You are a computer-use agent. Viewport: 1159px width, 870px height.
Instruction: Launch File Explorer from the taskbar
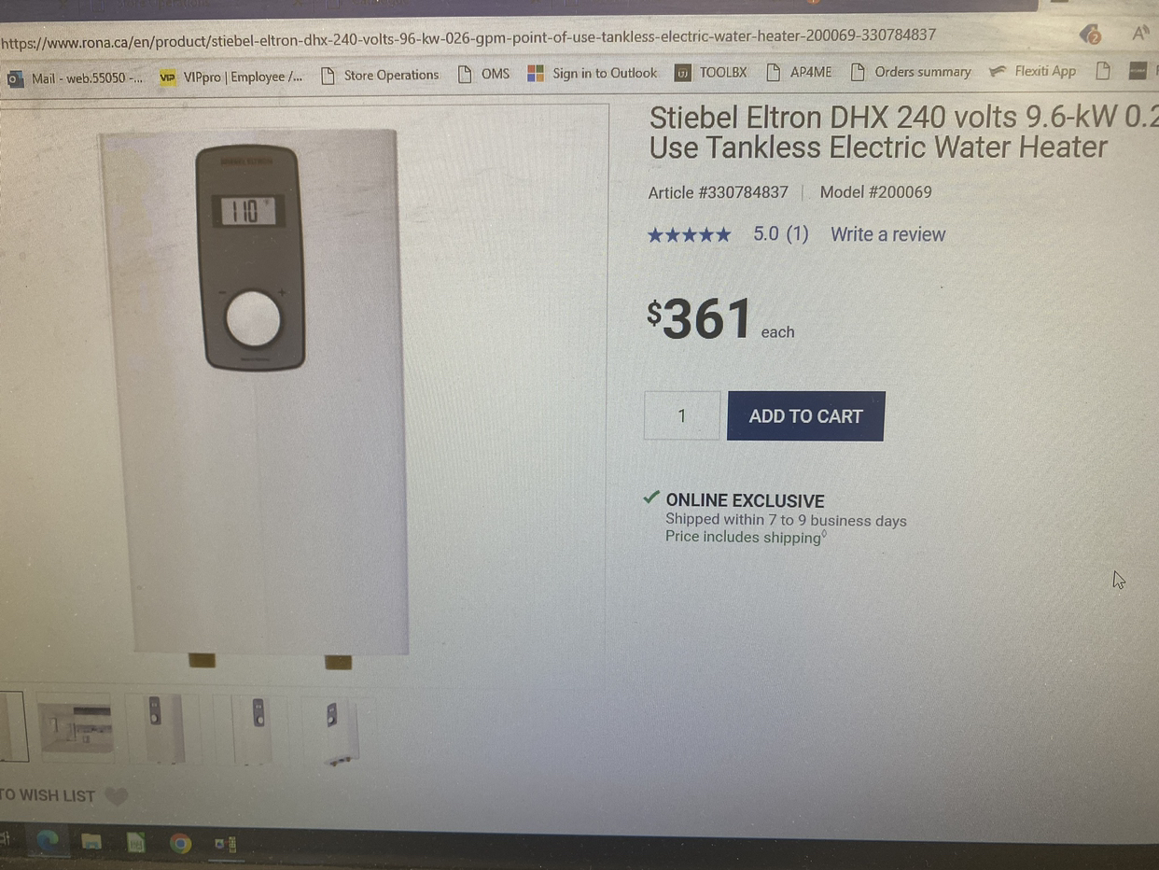(91, 843)
